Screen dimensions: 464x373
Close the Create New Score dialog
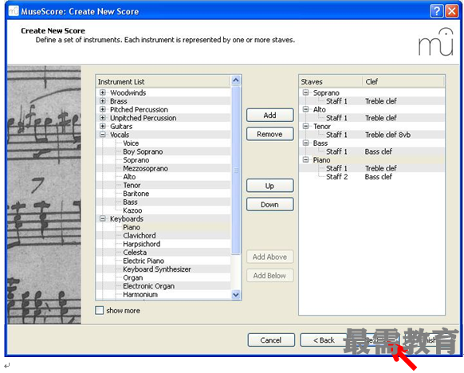click(452, 11)
